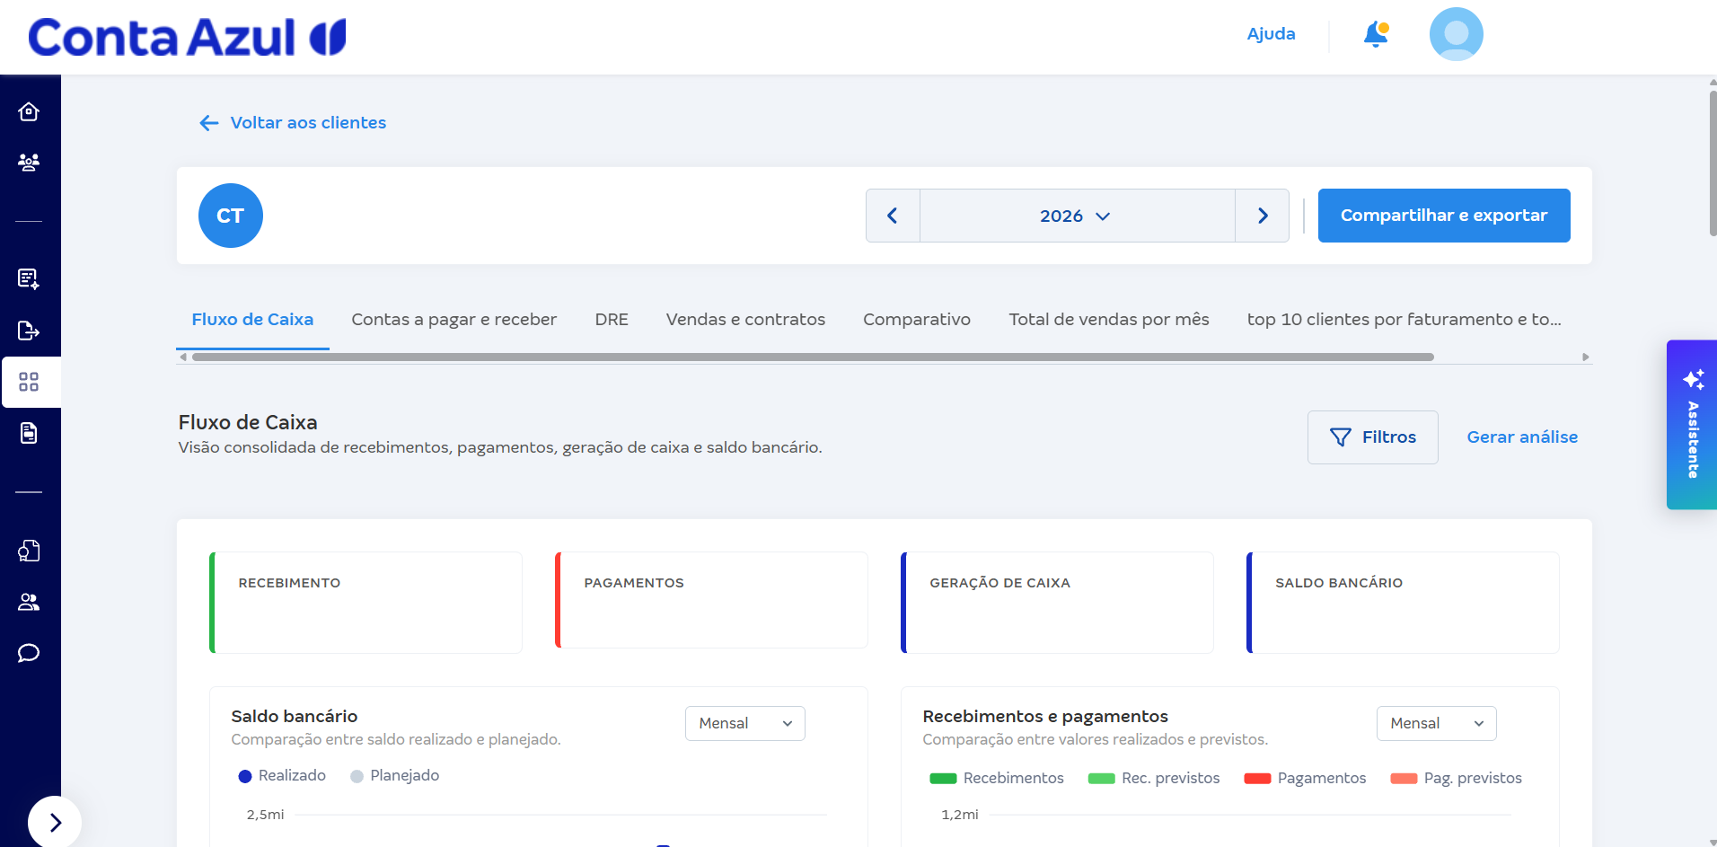The image size is (1717, 847).
Task: Expand the sidebar with the arrow button
Action: [x=55, y=822]
